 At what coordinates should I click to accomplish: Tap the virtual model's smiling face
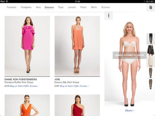pos(129,28)
